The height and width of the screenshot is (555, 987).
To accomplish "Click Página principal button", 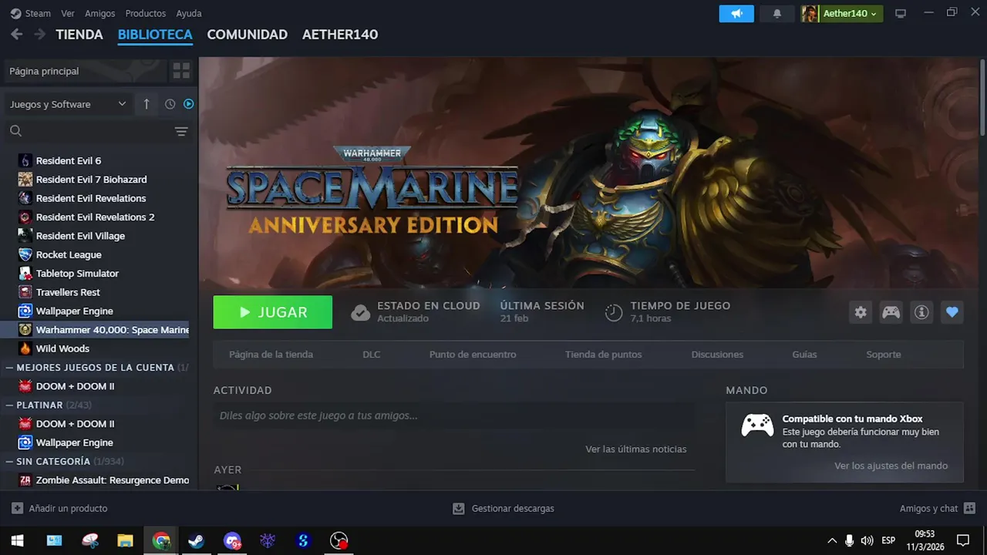I will [x=86, y=71].
